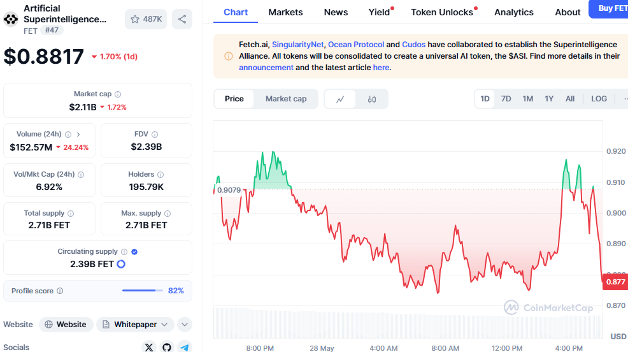Expand Volume (24h) details arrow
The image size is (628, 352).
point(78,135)
